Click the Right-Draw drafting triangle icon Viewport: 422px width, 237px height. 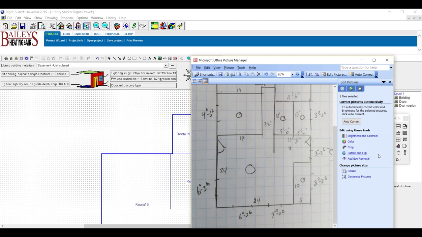[86, 26]
